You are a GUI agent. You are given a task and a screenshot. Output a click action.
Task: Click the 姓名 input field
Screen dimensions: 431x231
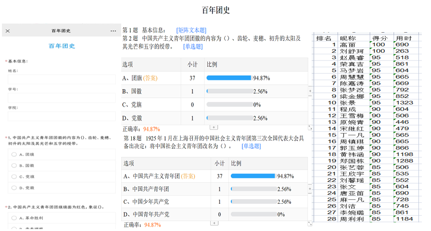pos(62,79)
